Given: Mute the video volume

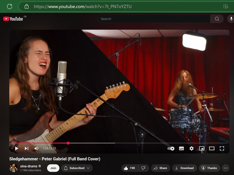Looking at the screenshot, I should point(36,148).
